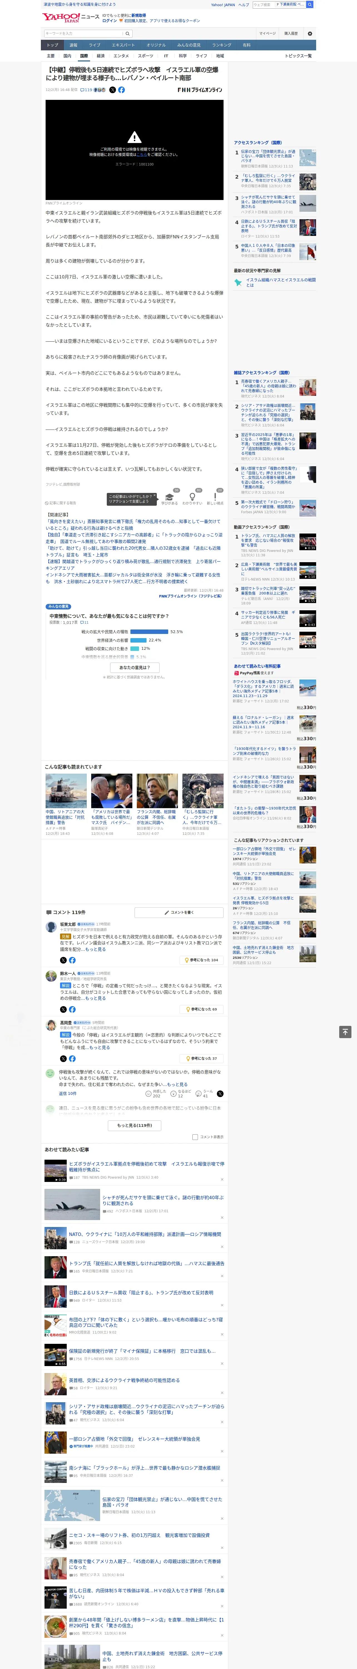Open the ランキング main nav tab
Image resolution: width=357 pixels, height=1669 pixels.
222,45
